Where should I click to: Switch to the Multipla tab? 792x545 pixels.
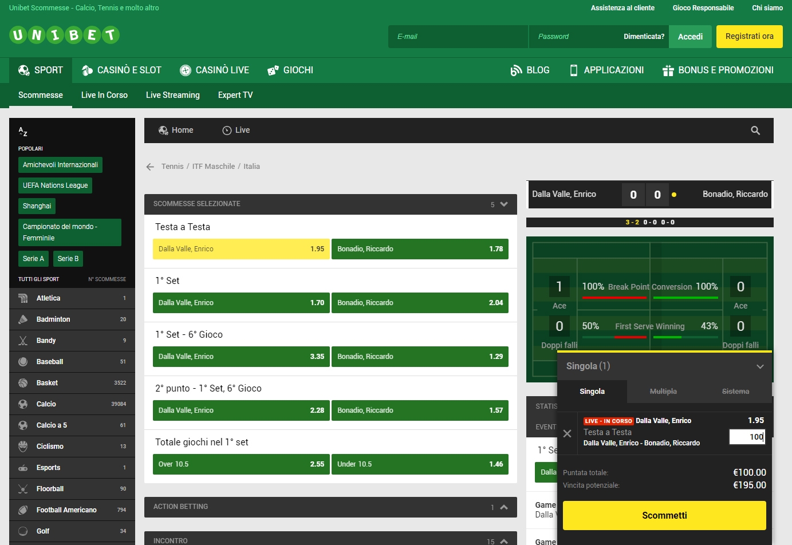click(x=663, y=391)
